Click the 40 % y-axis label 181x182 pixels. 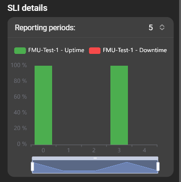(20, 113)
